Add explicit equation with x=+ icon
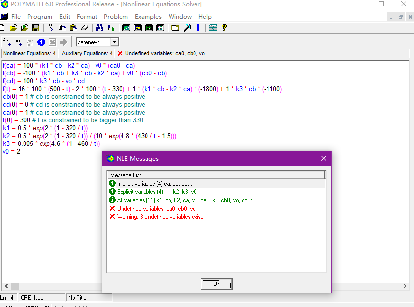The image size is (414, 307). (19, 42)
